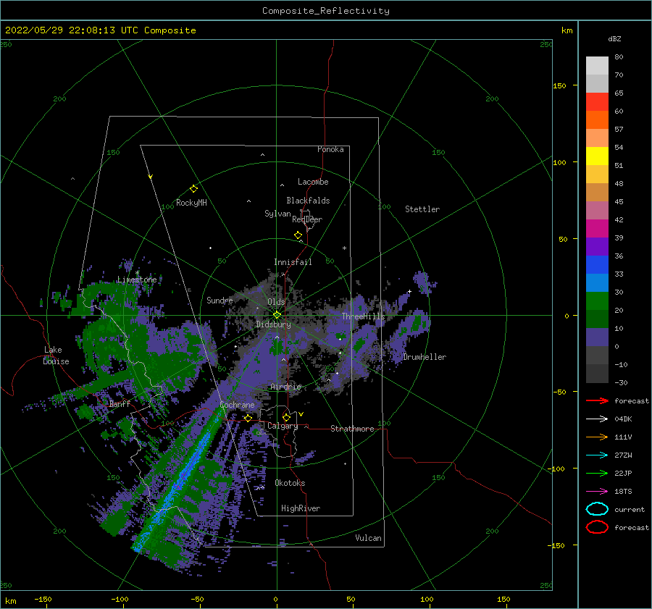Screen dimensions: 652x609
Task: Choose the green 22JP arrow symbol
Action: (597, 473)
